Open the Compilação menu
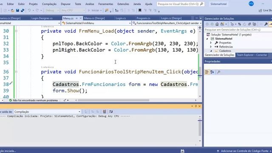The width and height of the screenshot is (272, 153). pos(49,4)
